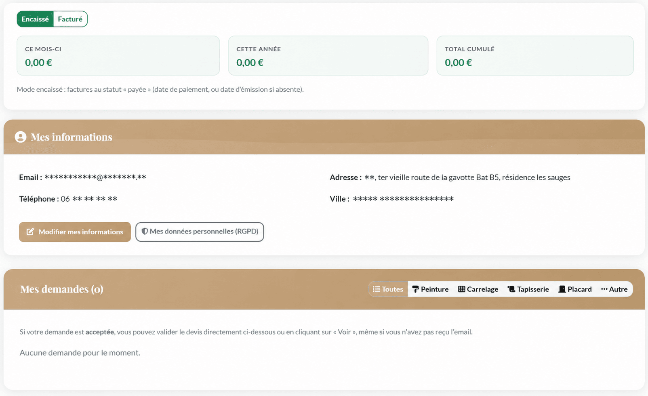Screen dimensions: 648x396
Task: Click the Mes demandes (0) heading
Action: click(62, 289)
